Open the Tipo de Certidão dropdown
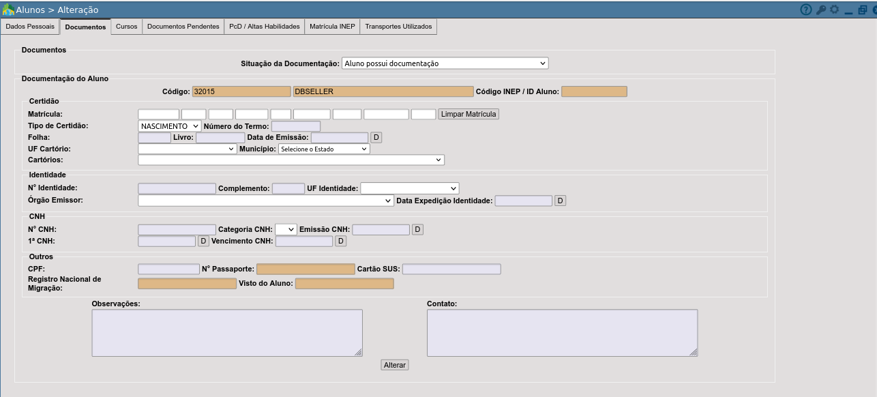The height and width of the screenshot is (397, 877). [169, 126]
